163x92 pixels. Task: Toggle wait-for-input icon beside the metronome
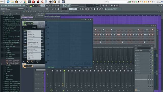pos(50,6)
